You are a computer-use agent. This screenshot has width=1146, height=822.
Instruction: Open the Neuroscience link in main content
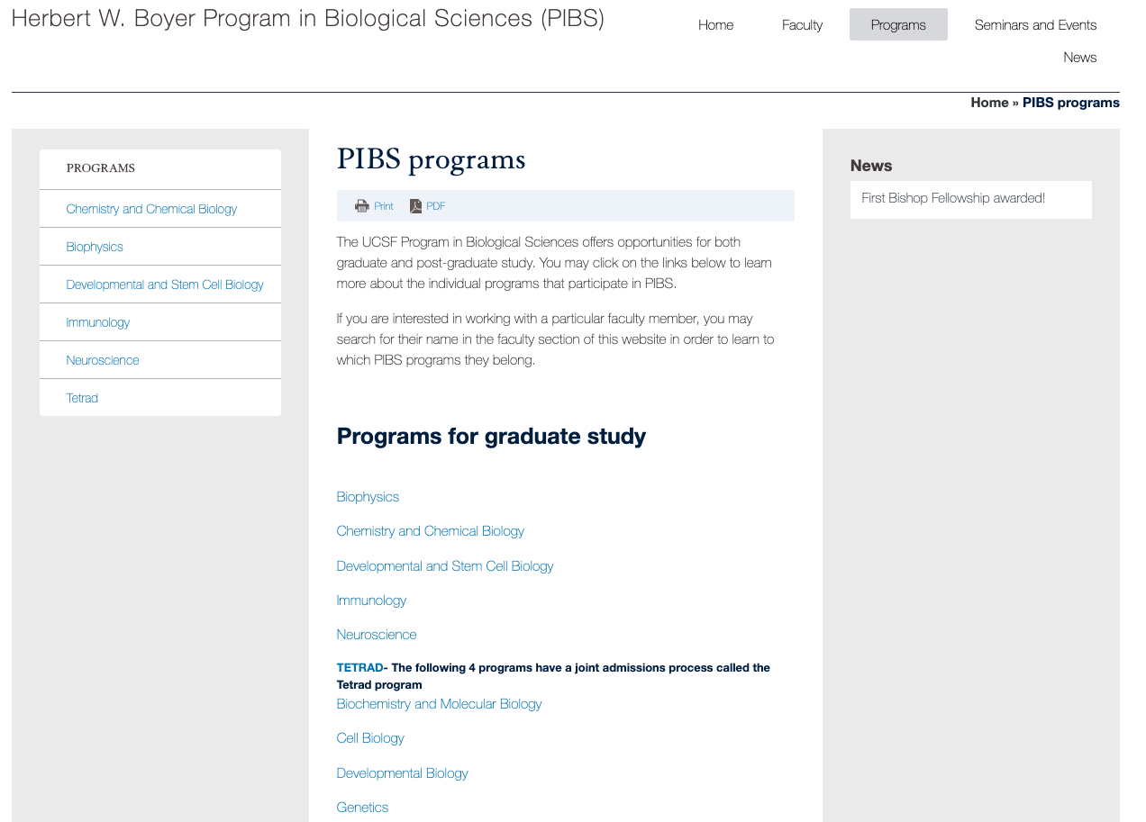377,635
